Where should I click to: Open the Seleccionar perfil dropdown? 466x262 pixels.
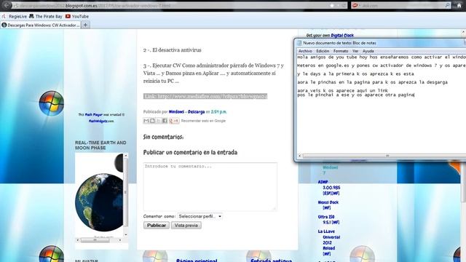[200, 216]
